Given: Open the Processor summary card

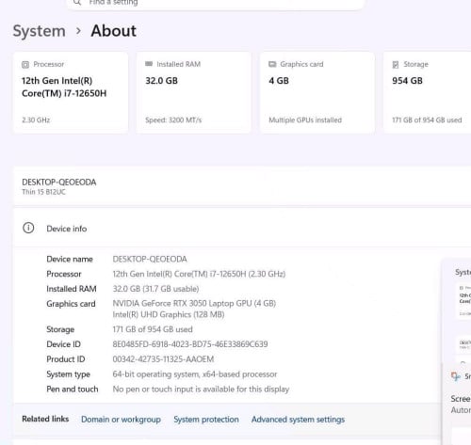Looking at the screenshot, I should point(71,92).
